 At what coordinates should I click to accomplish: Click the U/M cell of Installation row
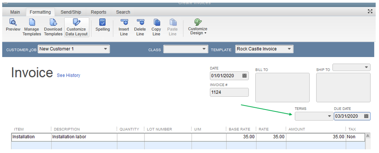click(x=209, y=137)
